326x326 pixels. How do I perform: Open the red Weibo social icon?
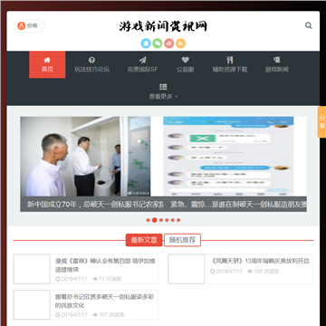pos(169,43)
